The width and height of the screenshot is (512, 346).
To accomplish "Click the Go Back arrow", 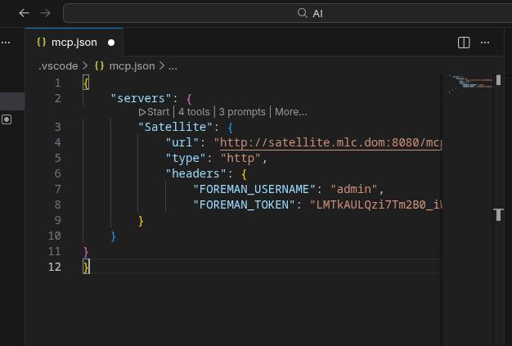I will [x=25, y=13].
